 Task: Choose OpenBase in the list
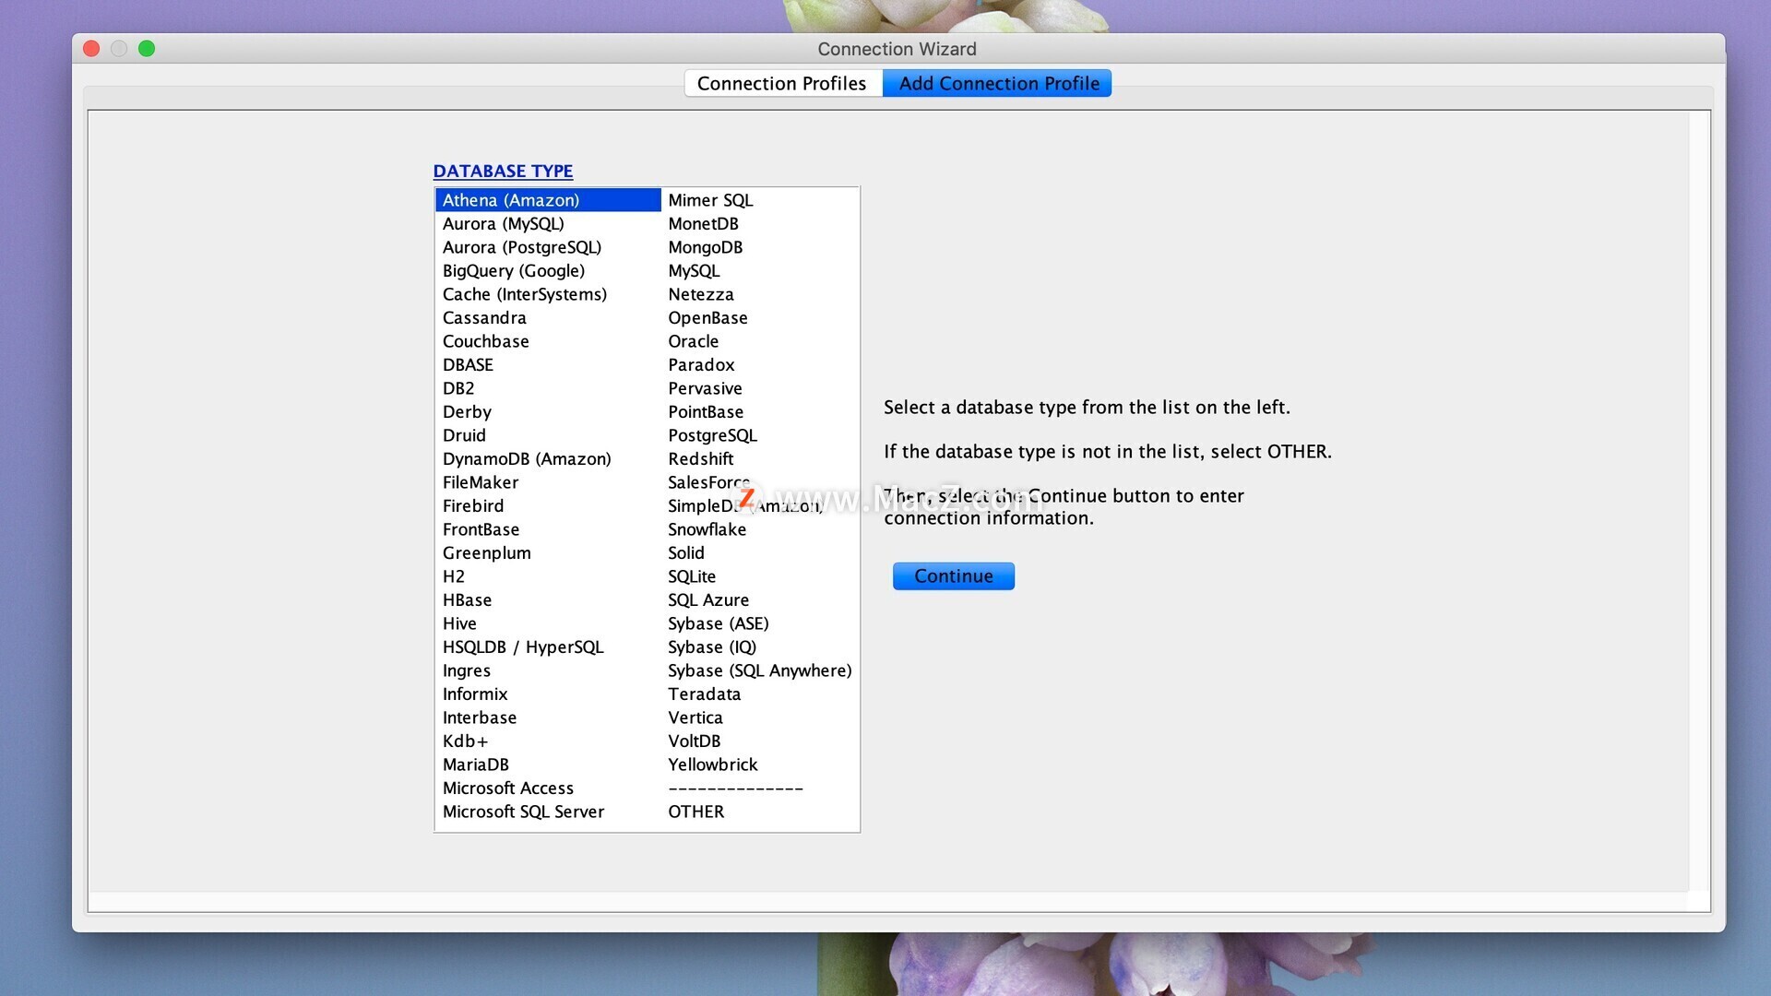click(x=760, y=318)
